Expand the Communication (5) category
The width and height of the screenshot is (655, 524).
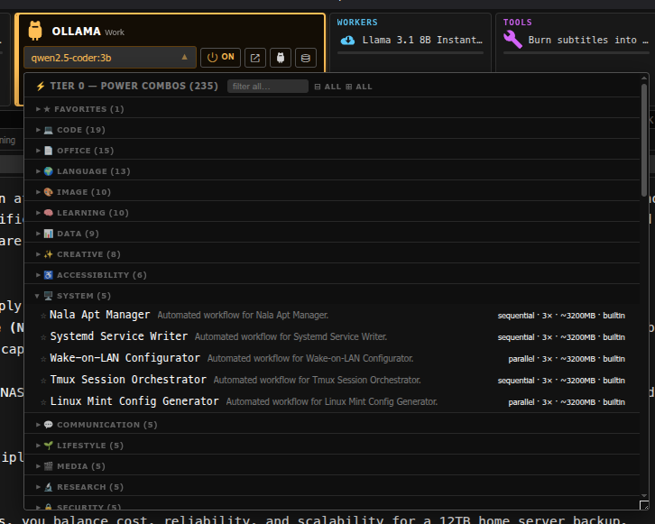(332, 425)
